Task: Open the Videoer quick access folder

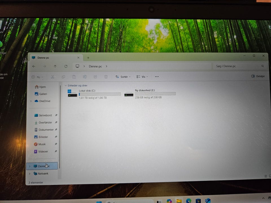Action: pos(41,151)
